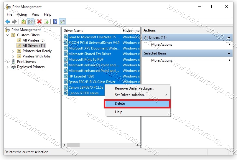237x160 pixels.
Task: Click the Export List toolbar icon
Action: pyautogui.click(x=46, y=22)
